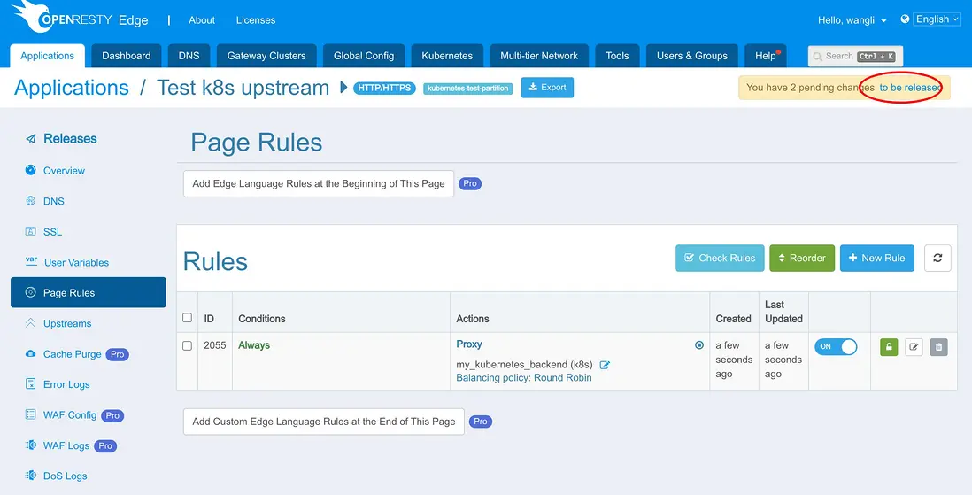Check the select-all rules header checkbox
This screenshot has width=972, height=495.
tap(187, 318)
